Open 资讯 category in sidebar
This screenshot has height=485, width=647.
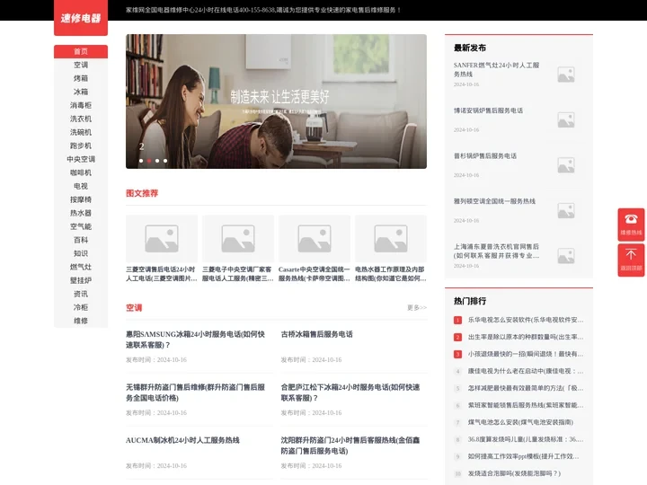pos(81,294)
